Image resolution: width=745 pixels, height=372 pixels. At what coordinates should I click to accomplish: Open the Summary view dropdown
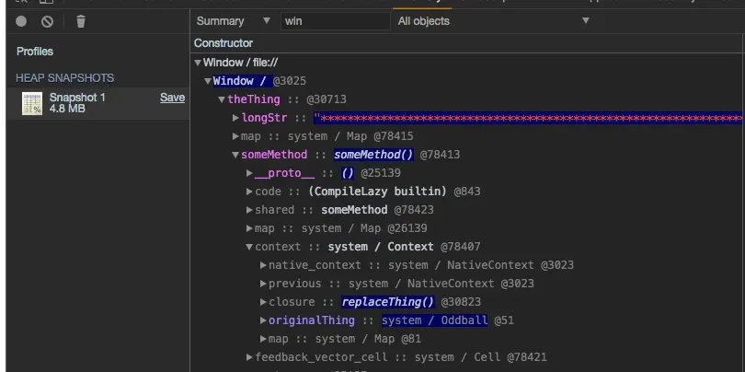(x=233, y=21)
